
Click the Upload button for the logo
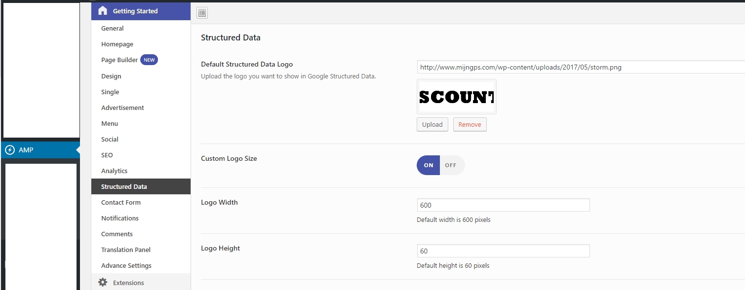click(x=431, y=124)
